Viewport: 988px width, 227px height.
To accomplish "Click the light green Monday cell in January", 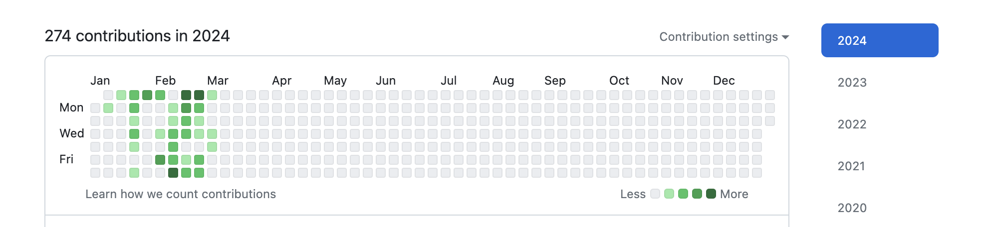I will [x=108, y=108].
